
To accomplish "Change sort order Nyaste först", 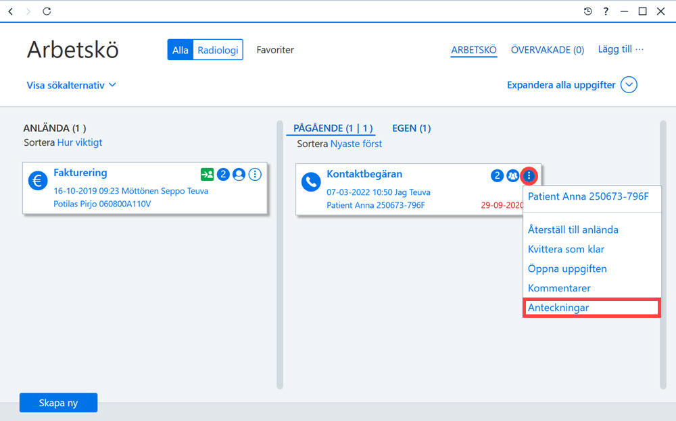I will coord(356,144).
